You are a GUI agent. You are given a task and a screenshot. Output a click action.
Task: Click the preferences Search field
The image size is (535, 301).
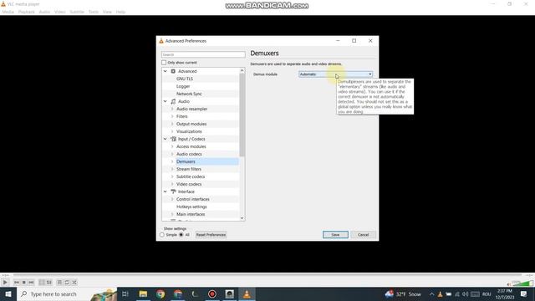[203, 54]
